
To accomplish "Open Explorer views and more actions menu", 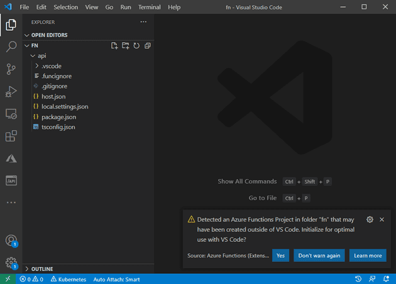I will click(x=143, y=22).
